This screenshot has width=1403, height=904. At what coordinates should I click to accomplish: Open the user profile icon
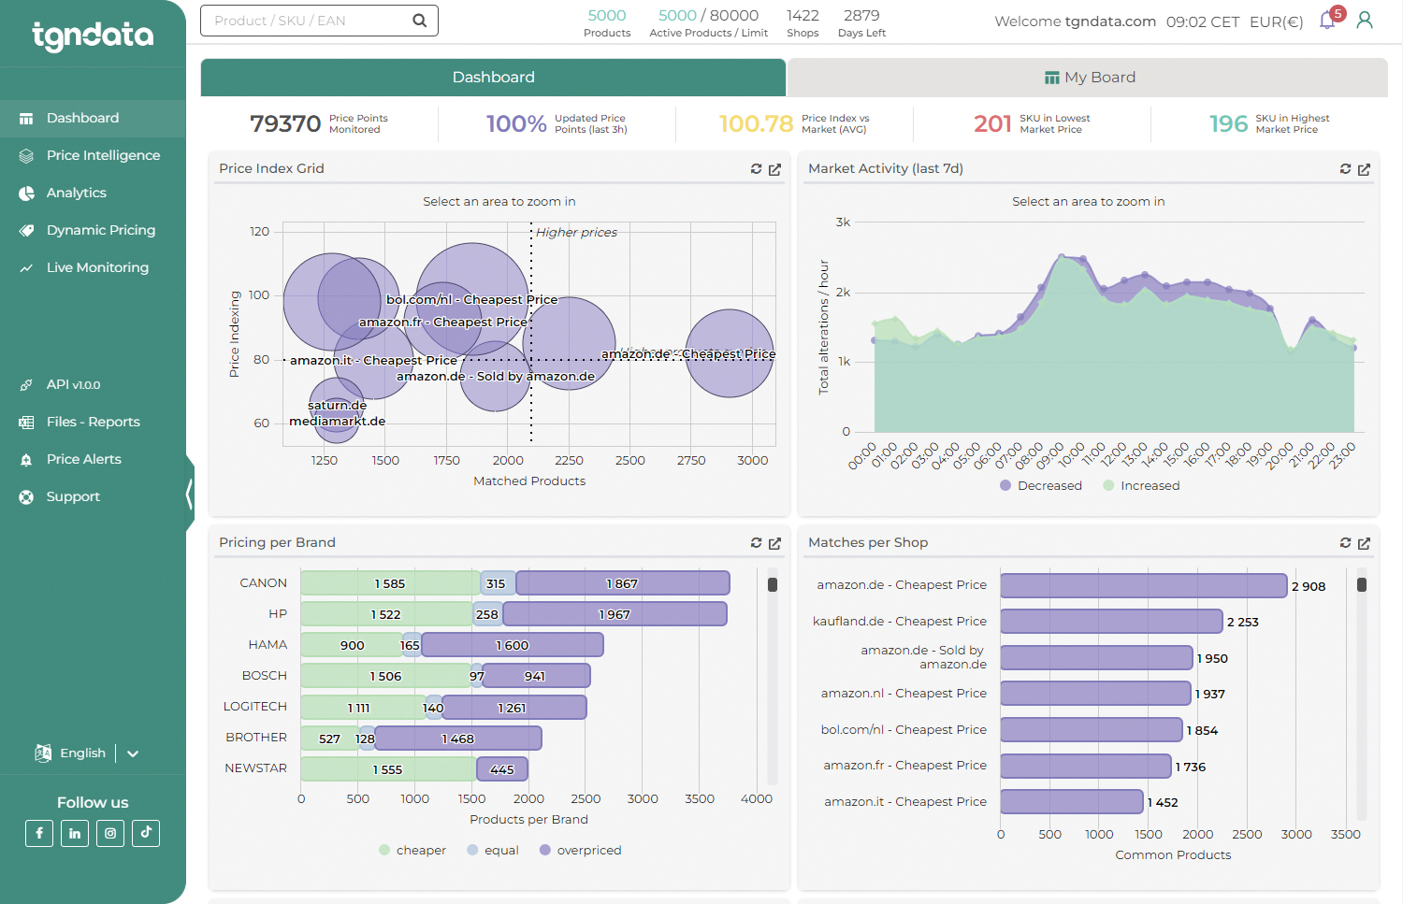point(1365,20)
